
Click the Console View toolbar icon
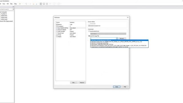[x=54, y=4]
